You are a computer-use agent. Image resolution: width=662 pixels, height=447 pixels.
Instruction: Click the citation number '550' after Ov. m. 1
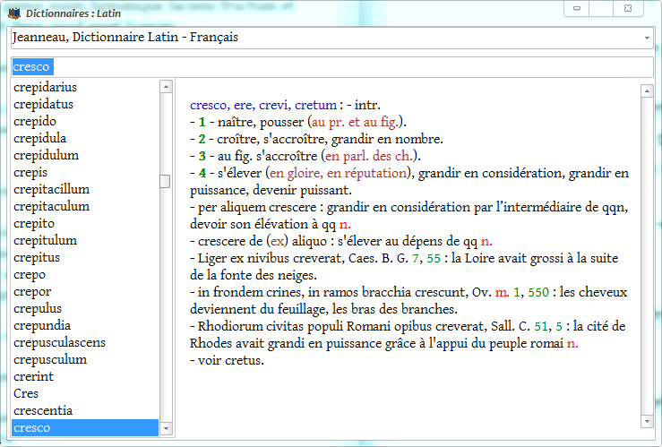click(538, 292)
